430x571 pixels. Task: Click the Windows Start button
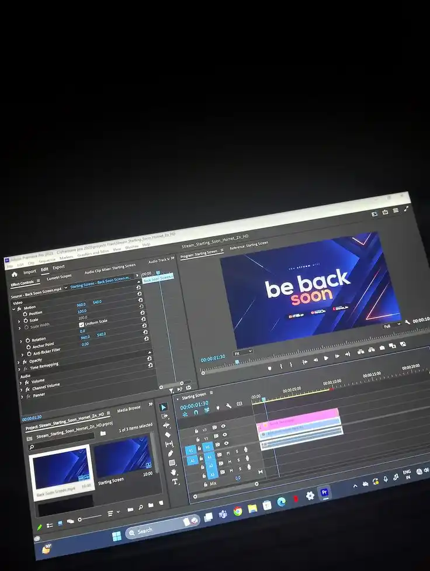click(116, 536)
